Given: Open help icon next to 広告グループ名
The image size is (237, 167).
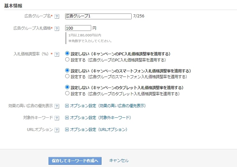Looking at the screenshot, I should pos(57,16).
